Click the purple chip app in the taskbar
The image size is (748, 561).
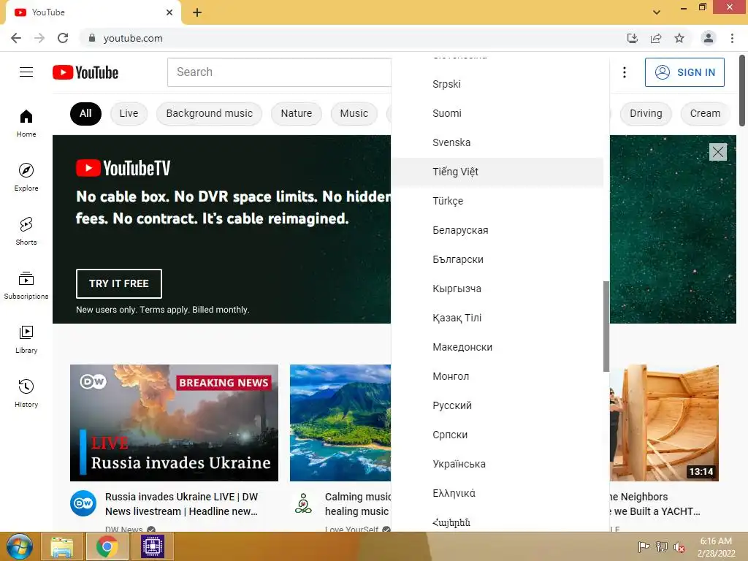pyautogui.click(x=153, y=546)
